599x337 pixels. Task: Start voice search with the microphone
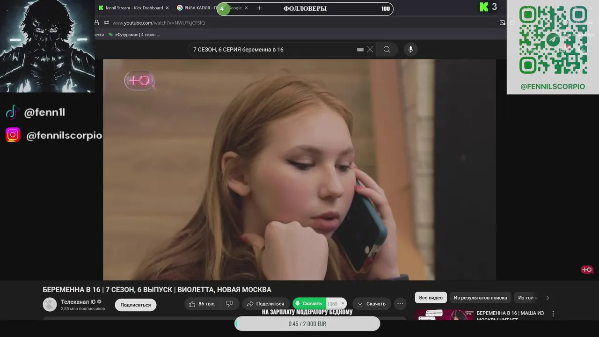410,50
